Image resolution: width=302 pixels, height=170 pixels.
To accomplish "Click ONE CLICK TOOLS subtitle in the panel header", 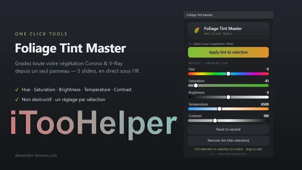I will pos(218,34).
